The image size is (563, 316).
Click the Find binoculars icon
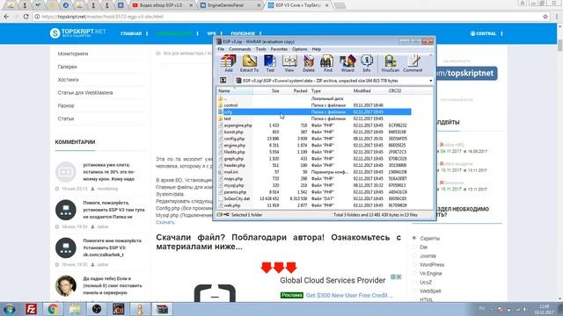coord(327,63)
